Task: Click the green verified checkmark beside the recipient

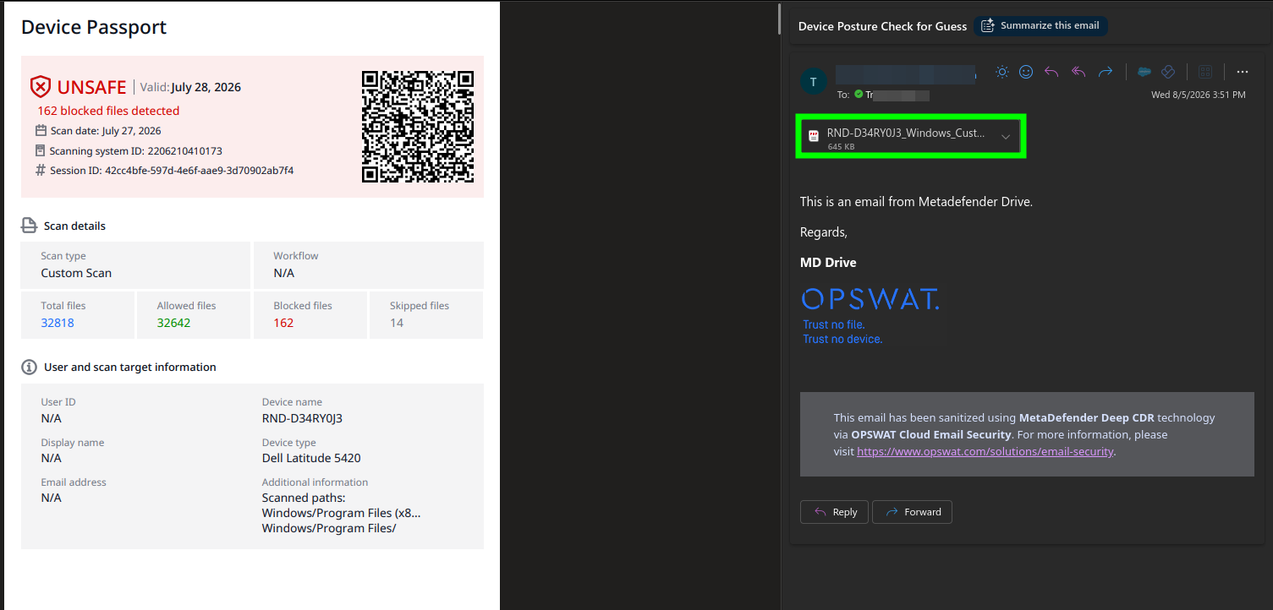Action: [x=859, y=95]
